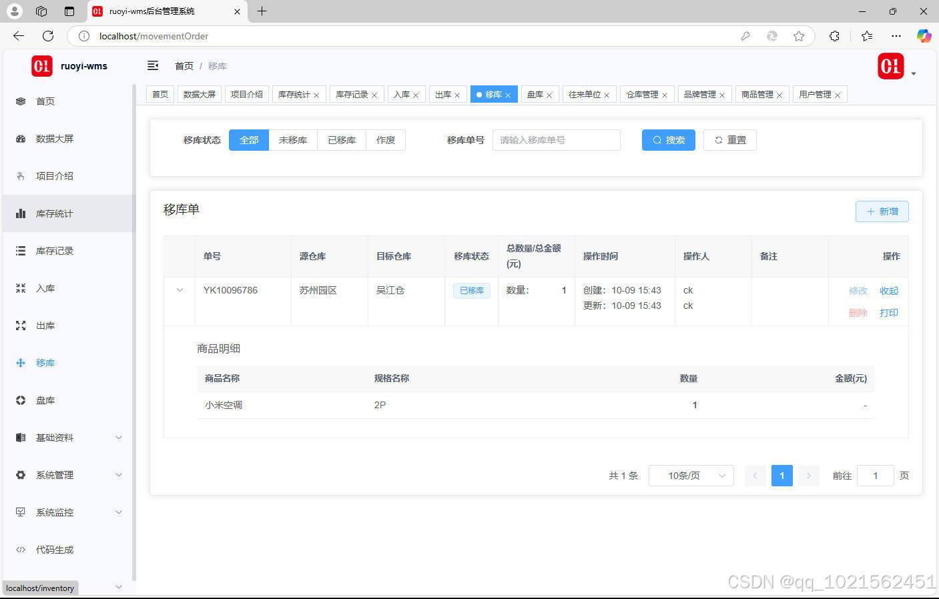The width and height of the screenshot is (939, 599).
Task: Close the 往来单位 tab
Action: 607,95
